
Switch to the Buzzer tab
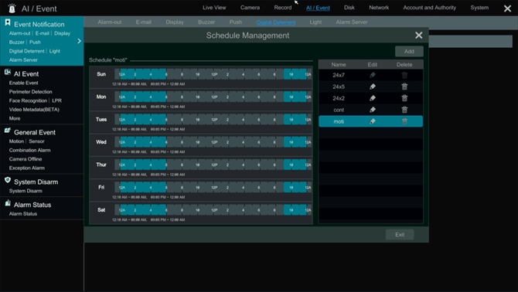click(206, 22)
